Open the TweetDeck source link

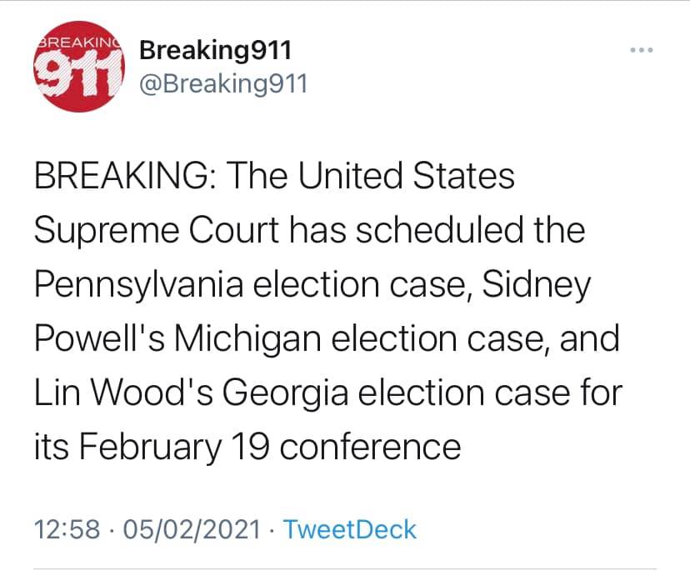[350, 529]
